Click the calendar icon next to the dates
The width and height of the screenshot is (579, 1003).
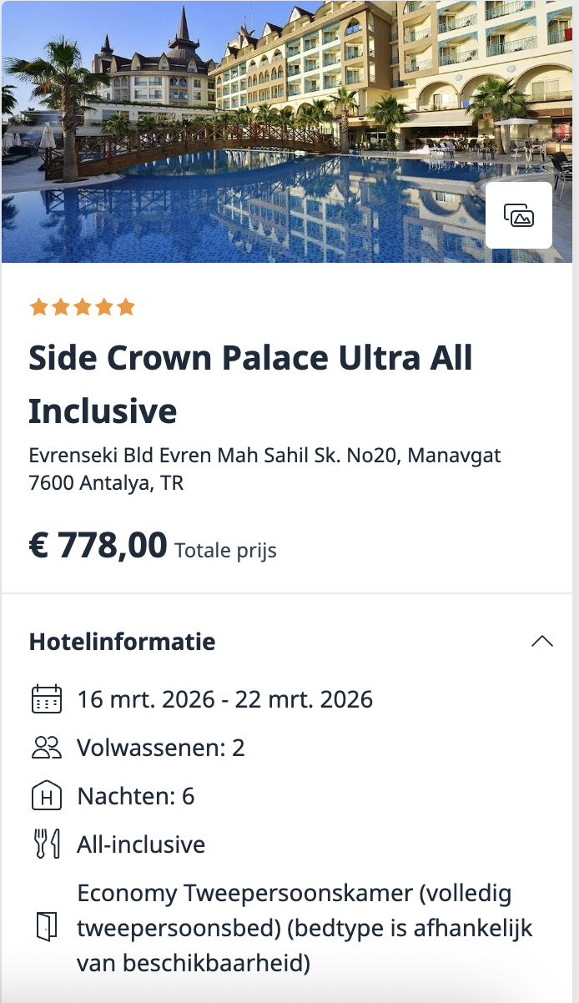click(47, 699)
